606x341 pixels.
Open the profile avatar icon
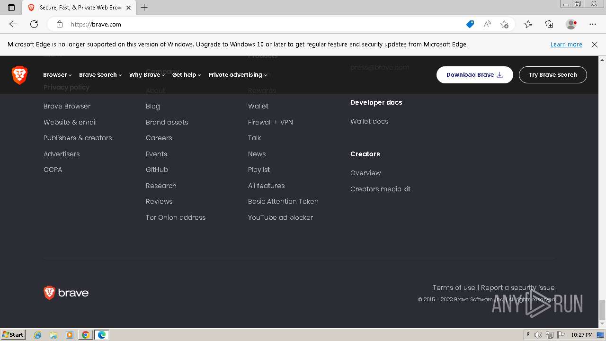[571, 24]
